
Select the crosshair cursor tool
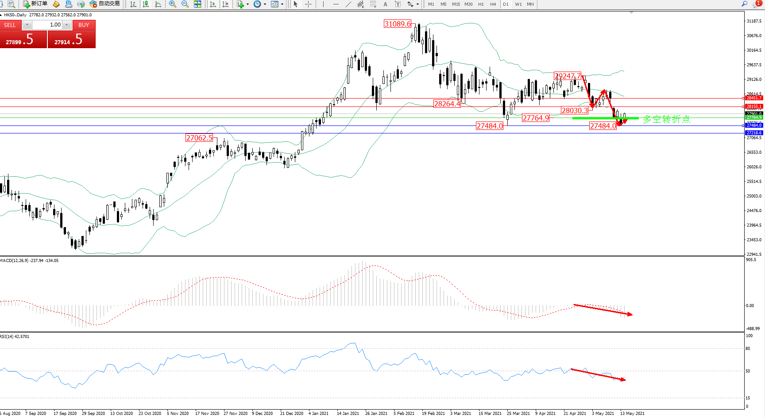pos(309,4)
